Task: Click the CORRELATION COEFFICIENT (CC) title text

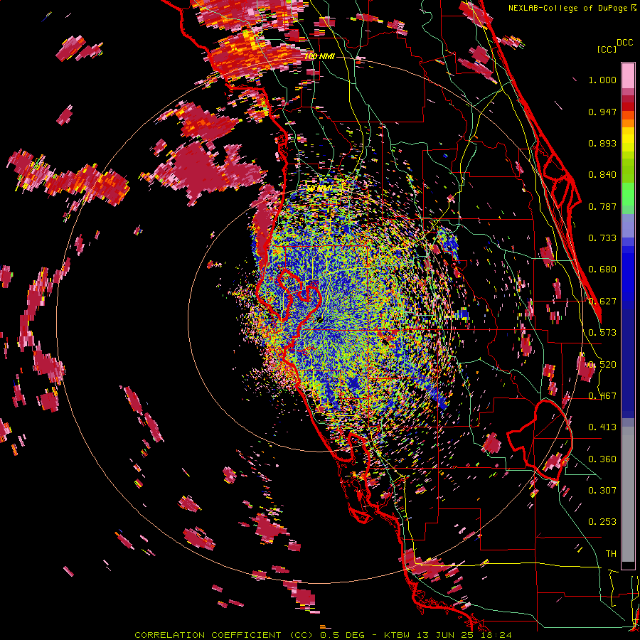Action: click(x=223, y=635)
